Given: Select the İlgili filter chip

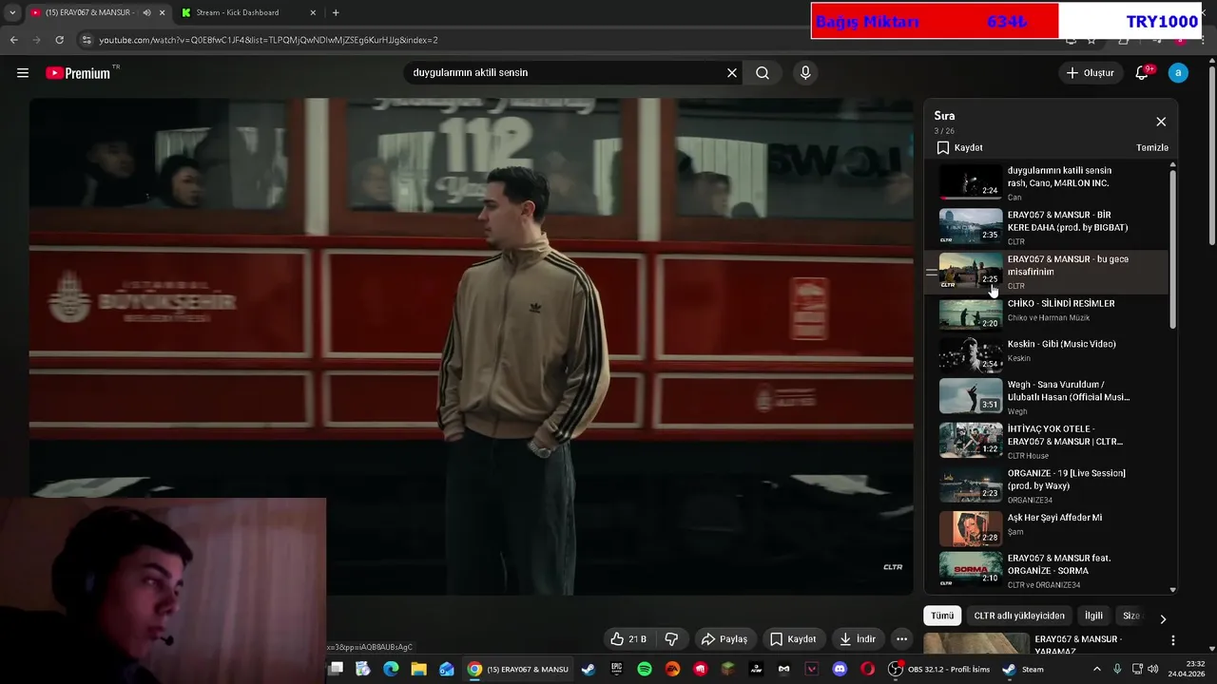Looking at the screenshot, I should point(1093,616).
